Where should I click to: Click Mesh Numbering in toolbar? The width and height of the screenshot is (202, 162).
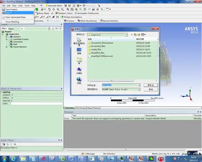coord(87,21)
